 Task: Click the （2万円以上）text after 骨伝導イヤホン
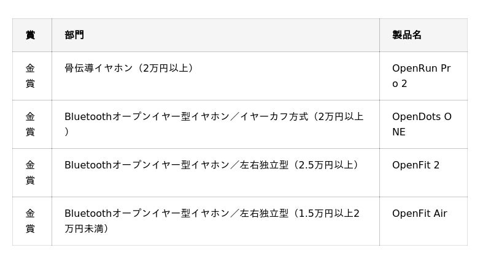point(164,68)
